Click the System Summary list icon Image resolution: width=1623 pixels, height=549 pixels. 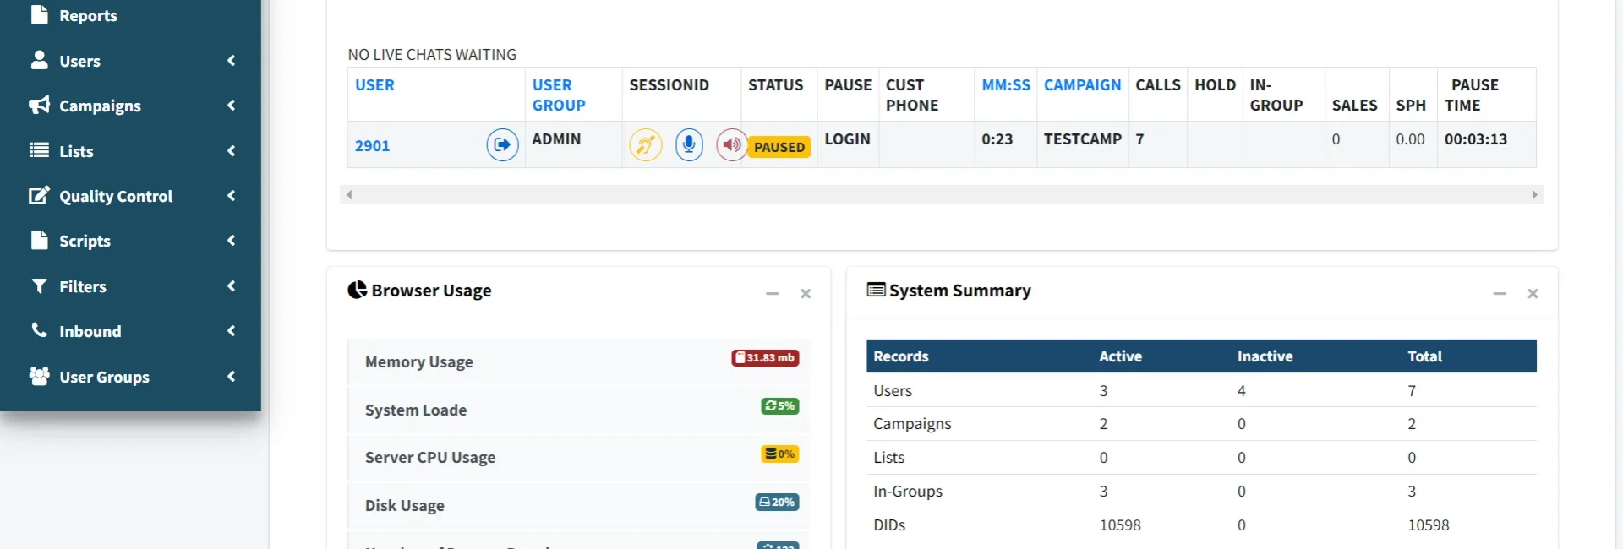[877, 290]
